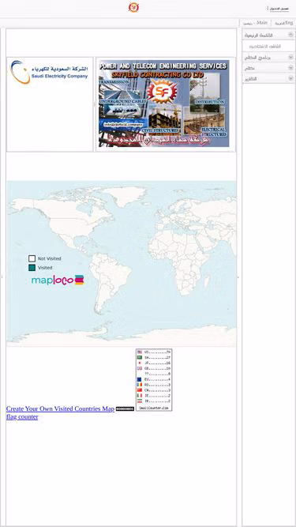
Task: Open the Skyfield Contracting Co banner image
Action: point(163,104)
